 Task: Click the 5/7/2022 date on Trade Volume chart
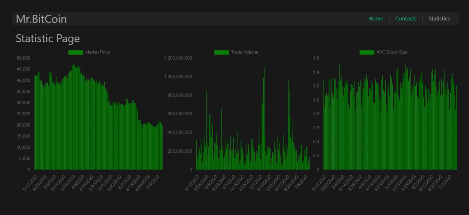(x=256, y=182)
